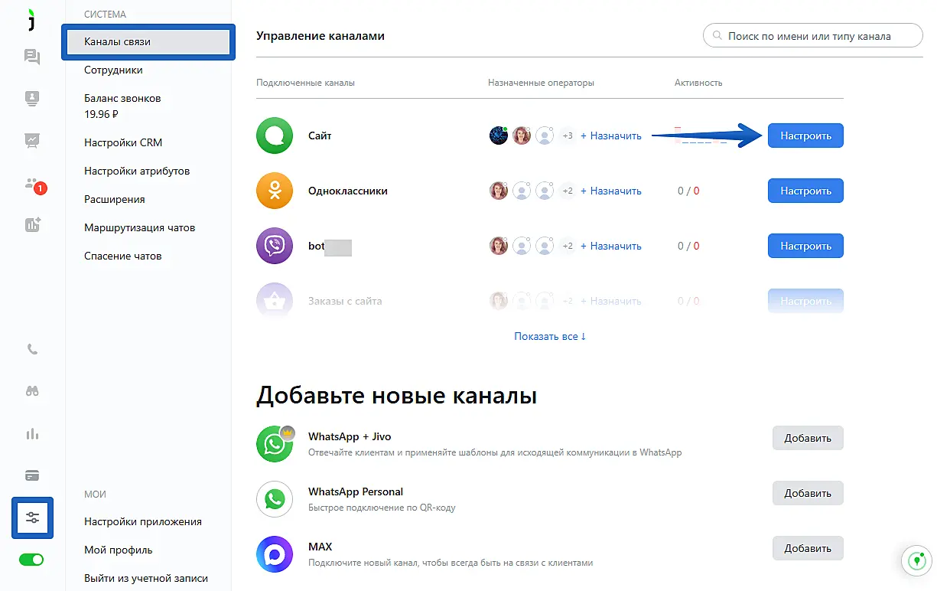Select Выйти из учетной записи
The width and height of the screenshot is (937, 591).
(145, 579)
